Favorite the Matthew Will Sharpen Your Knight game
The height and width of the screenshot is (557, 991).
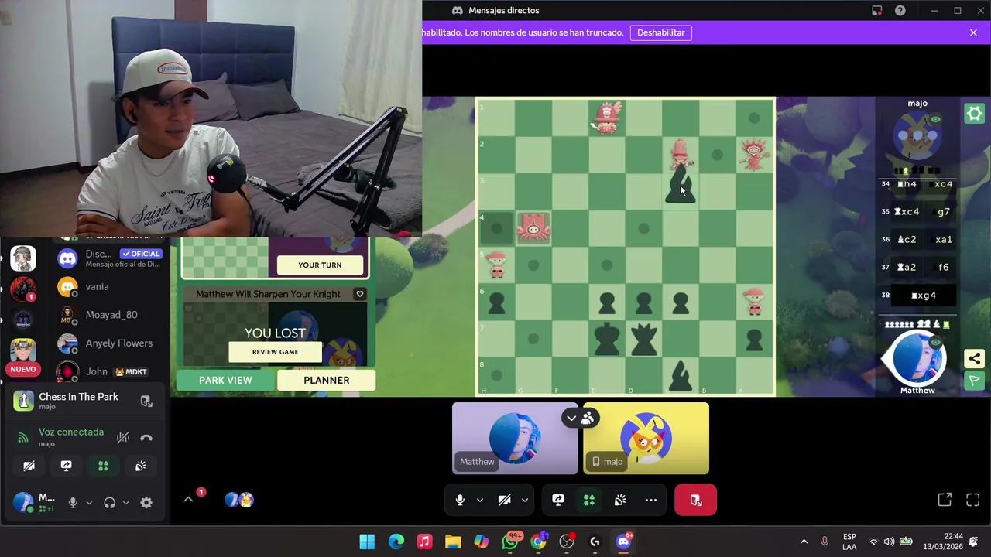359,294
